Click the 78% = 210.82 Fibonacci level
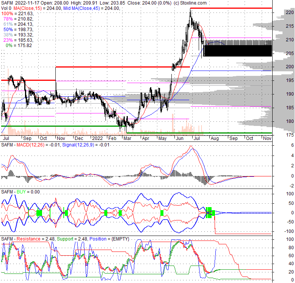This screenshot has height=283, width=295. [18, 19]
